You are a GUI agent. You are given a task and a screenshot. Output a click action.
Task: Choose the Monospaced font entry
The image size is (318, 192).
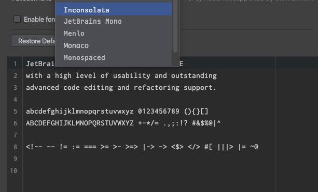[x=114, y=57]
